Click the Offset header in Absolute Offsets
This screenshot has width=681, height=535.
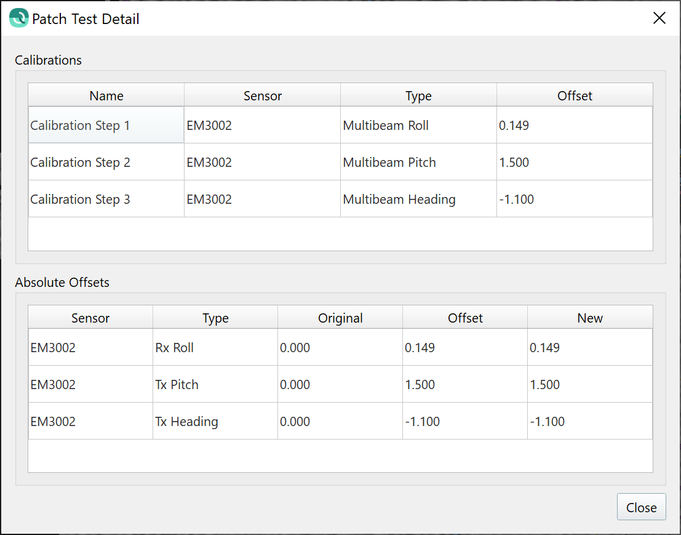465,318
